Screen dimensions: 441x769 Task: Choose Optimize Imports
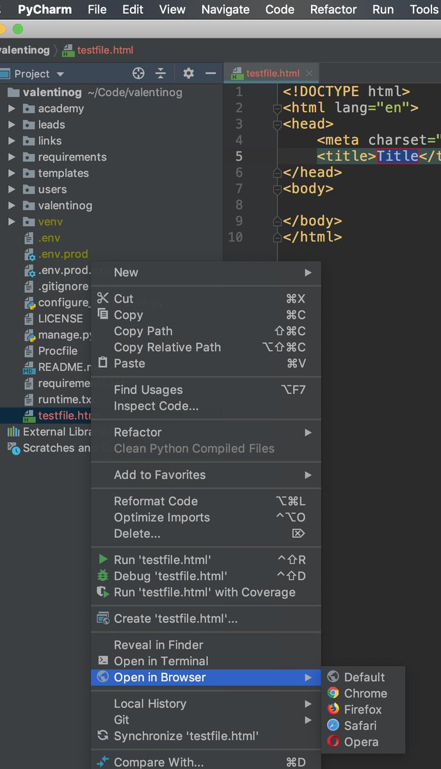coord(206,517)
